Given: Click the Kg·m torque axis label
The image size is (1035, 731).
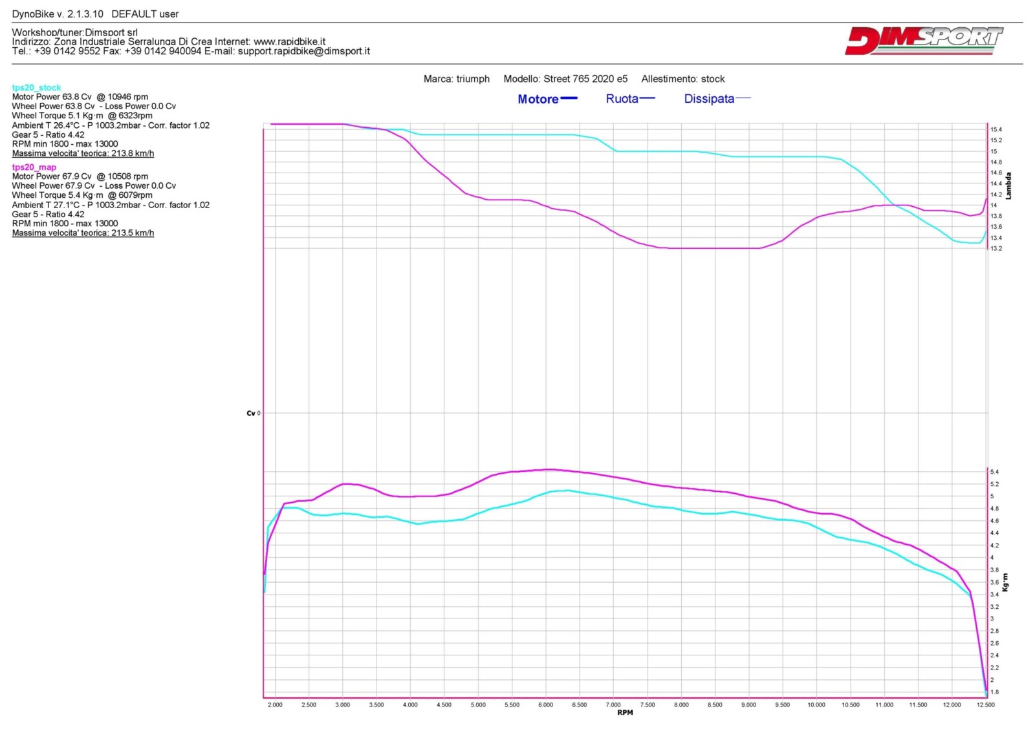Looking at the screenshot, I should point(1005,582).
